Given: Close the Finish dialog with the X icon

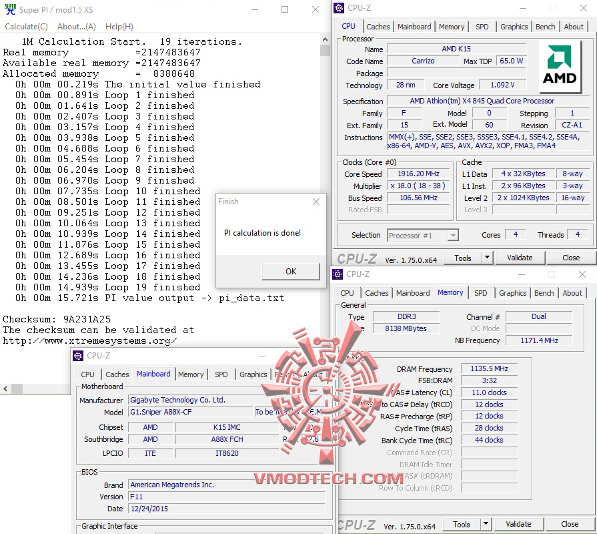Looking at the screenshot, I should coord(316,202).
